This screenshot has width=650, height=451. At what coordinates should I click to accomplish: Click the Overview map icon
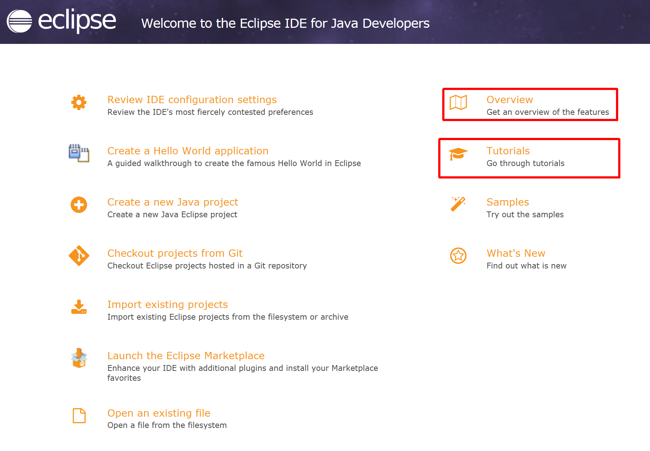(458, 102)
